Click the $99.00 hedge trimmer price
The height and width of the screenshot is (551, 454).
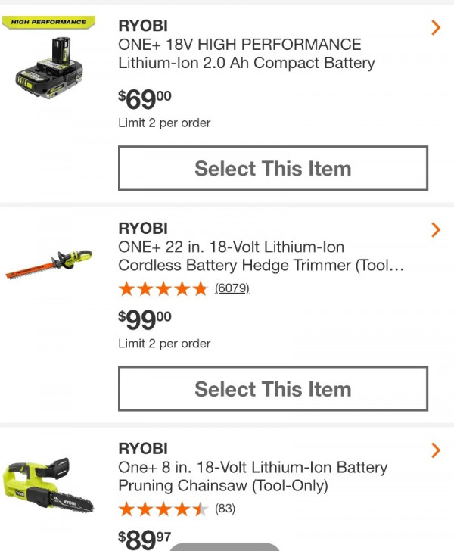[145, 320]
